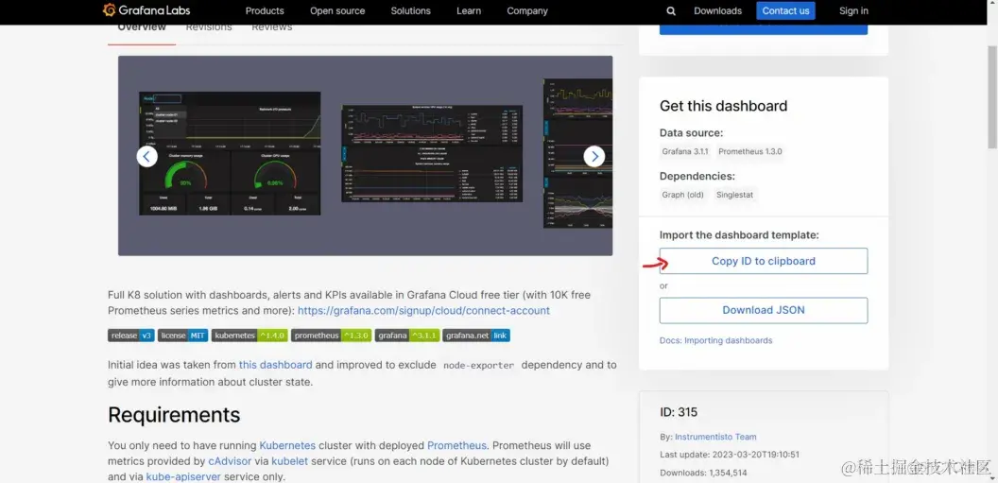This screenshot has height=483, width=998.
Task: Select the Grafana 3.1.1 data source tag
Action: [x=685, y=151]
